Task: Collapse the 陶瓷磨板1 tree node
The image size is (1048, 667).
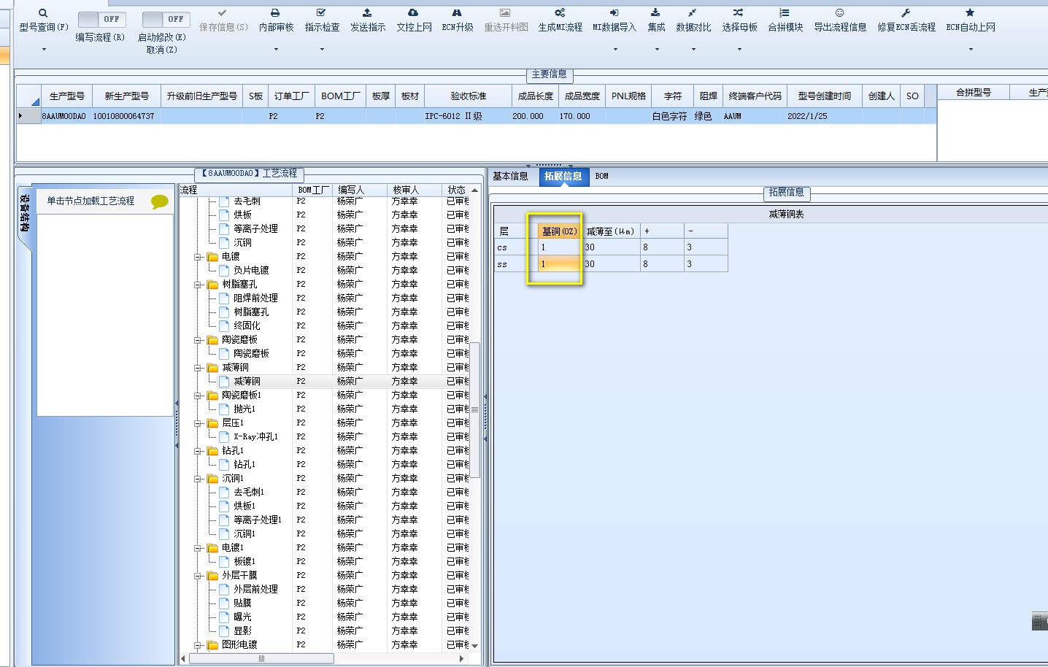Action: pos(198,396)
